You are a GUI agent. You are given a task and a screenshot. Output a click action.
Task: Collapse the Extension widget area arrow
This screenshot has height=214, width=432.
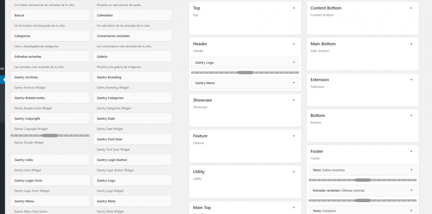tap(411, 79)
